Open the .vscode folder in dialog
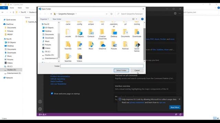Viewport: 220px width, 123px height. (x=68, y=33)
